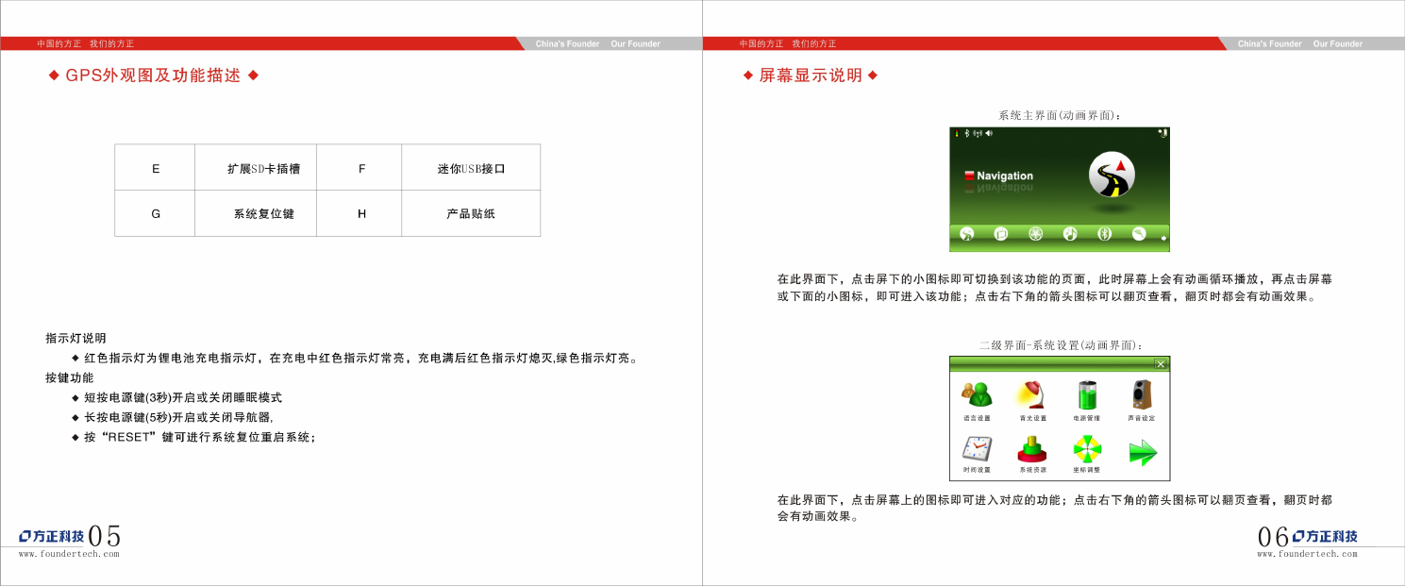Click the red indicator light description line
The image size is (1405, 586).
point(363,358)
